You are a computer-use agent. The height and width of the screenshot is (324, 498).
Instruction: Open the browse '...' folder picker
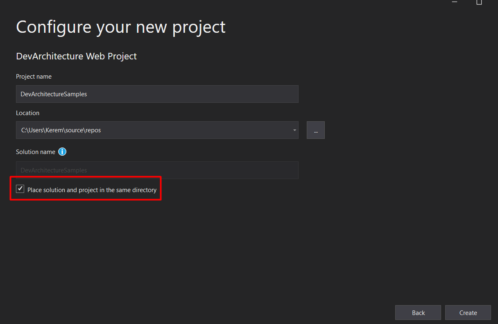pos(315,130)
